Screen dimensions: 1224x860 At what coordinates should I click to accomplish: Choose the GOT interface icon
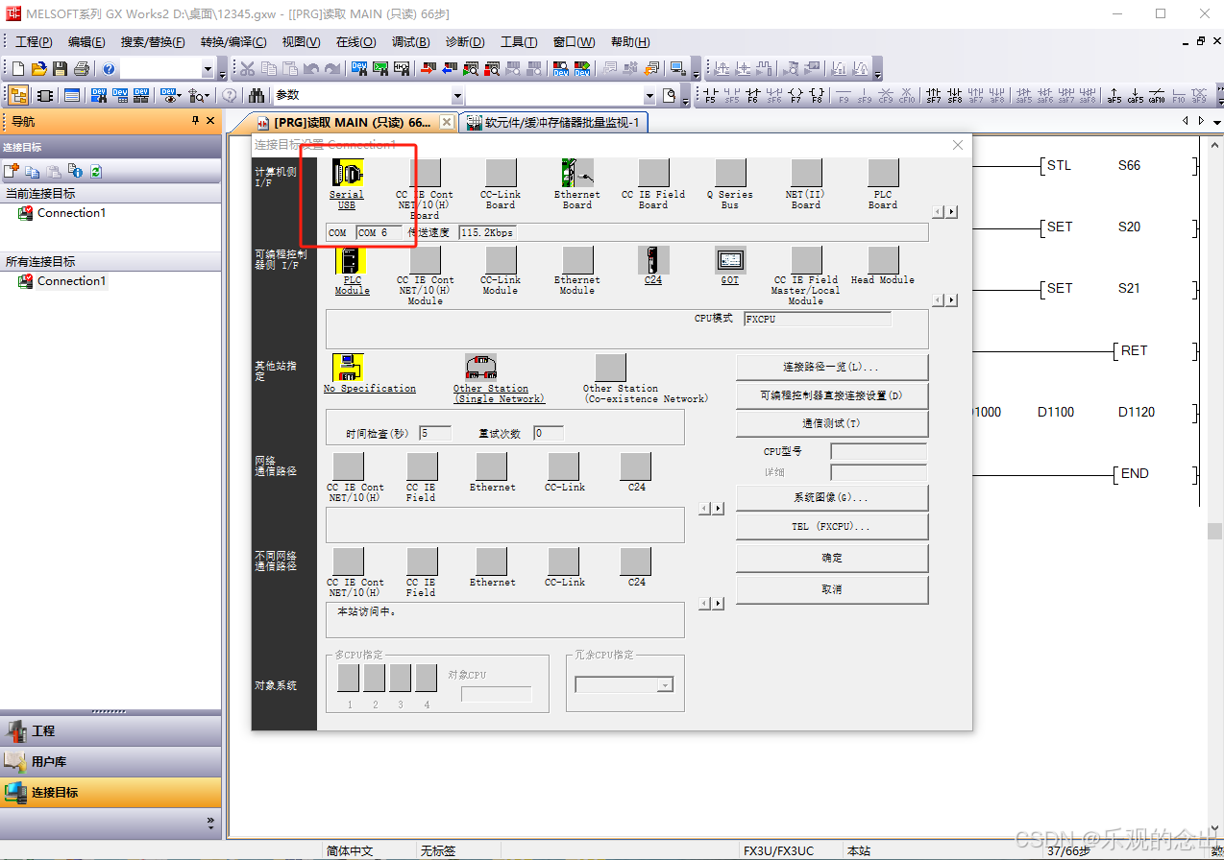[x=730, y=260]
